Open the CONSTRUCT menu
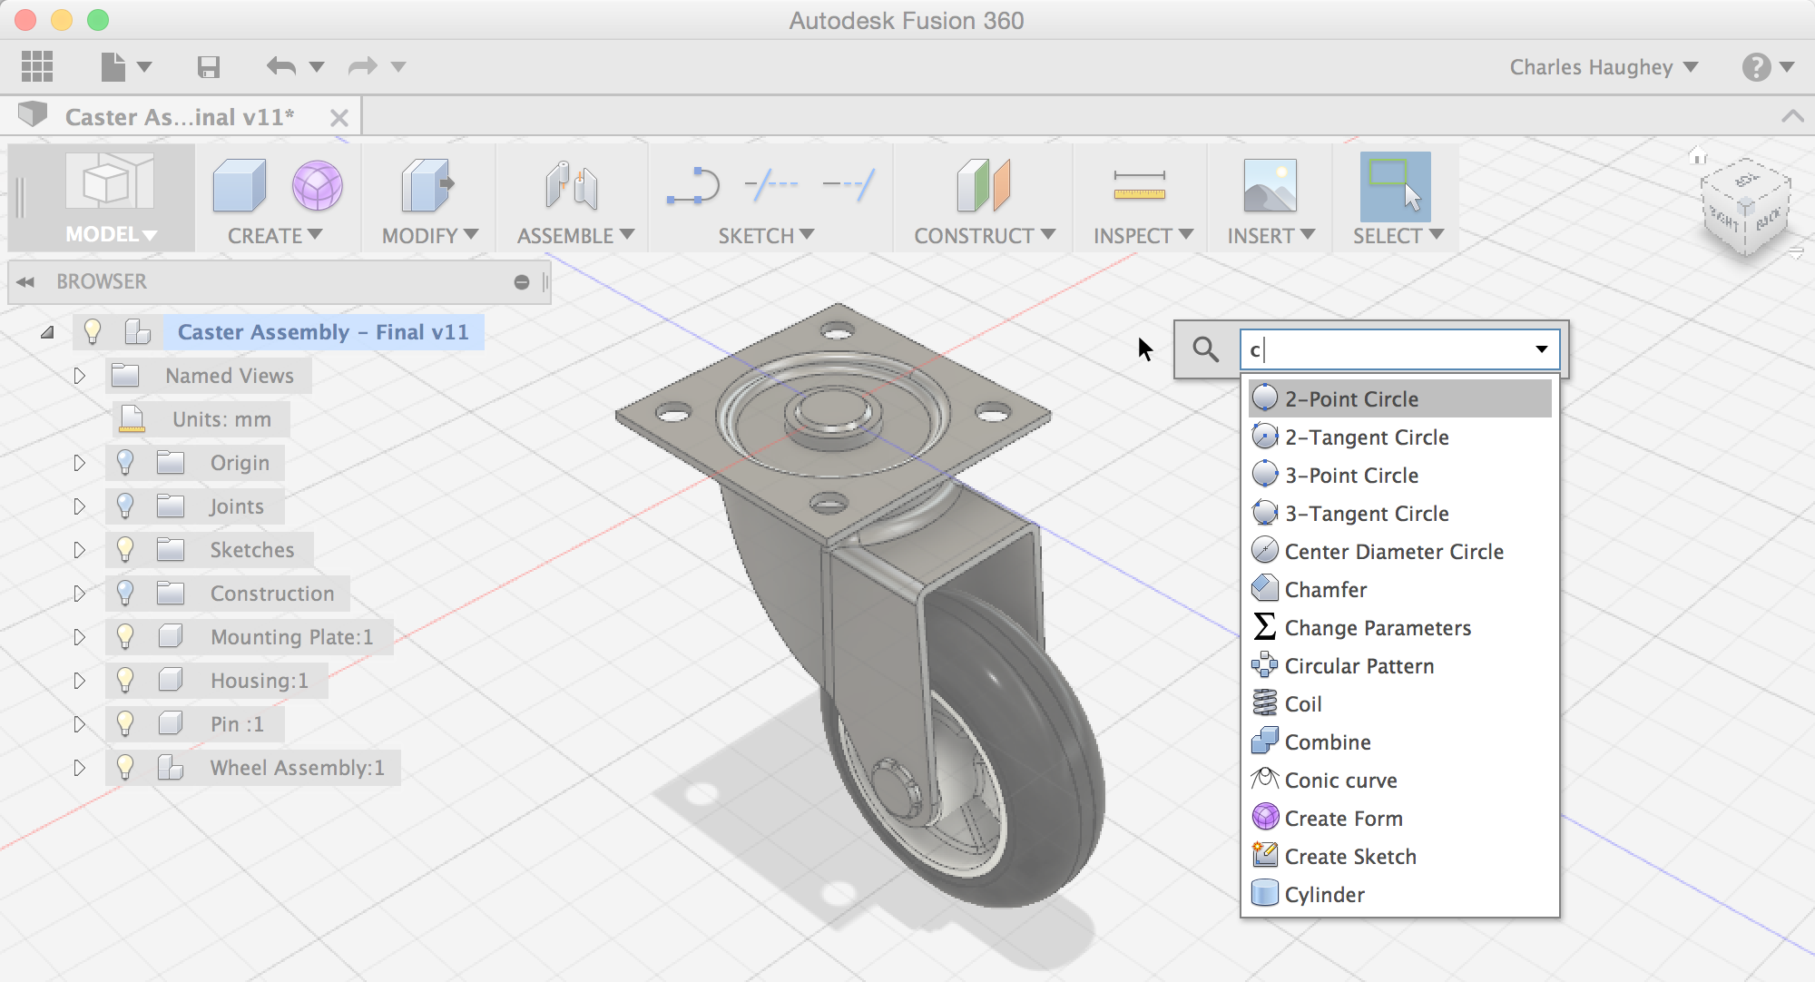The width and height of the screenshot is (1815, 982). (984, 236)
